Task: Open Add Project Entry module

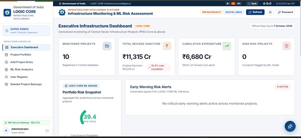Action: [x=27, y=62]
